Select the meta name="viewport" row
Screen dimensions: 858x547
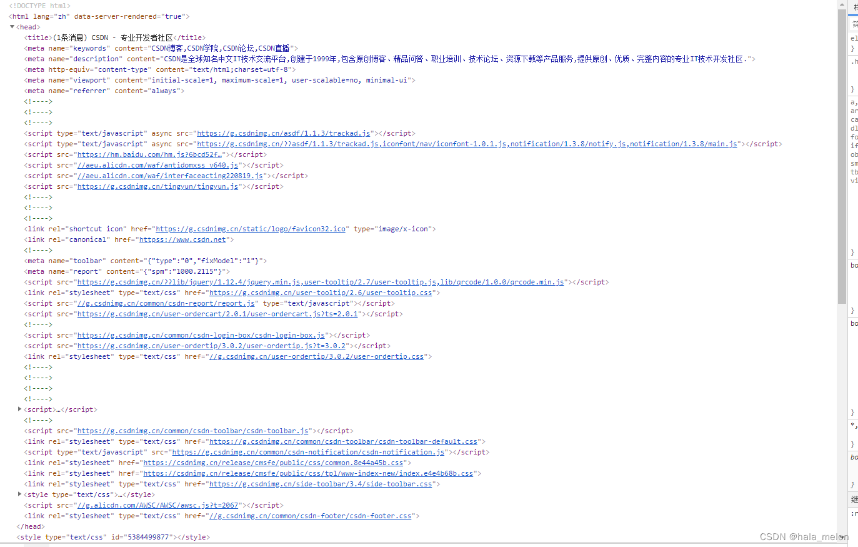coord(220,80)
